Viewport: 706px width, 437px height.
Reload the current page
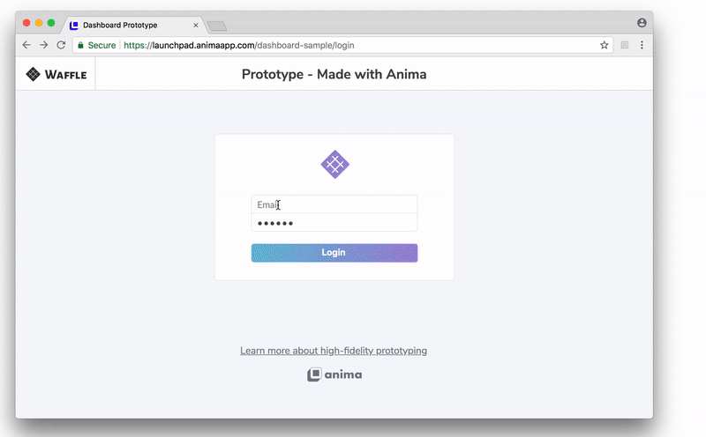(x=61, y=45)
